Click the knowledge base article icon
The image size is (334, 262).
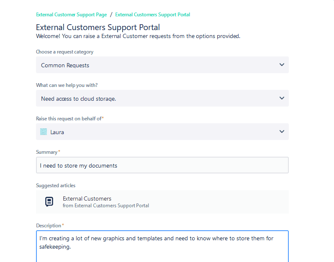click(49, 202)
